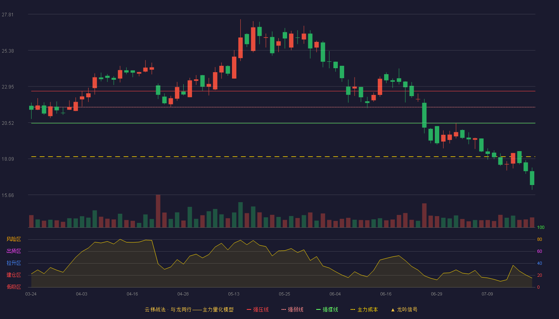This screenshot has width=559, height=319.
Task: Toggle the 主力成本 legend item
Action: click(364, 309)
